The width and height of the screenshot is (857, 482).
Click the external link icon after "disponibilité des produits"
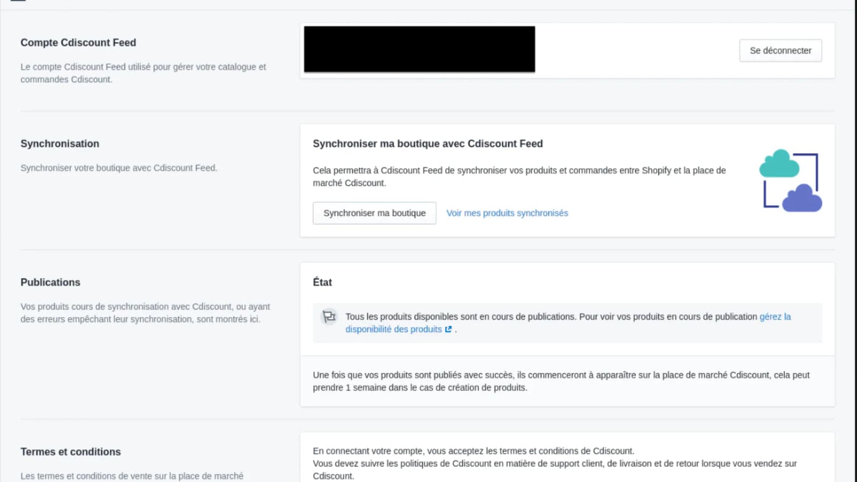[448, 329]
